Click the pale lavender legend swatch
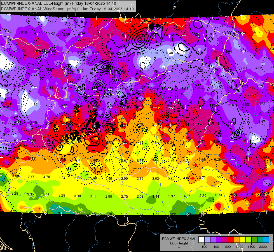Image resolution: width=274 pixels, height=252 pixels. 207,240
